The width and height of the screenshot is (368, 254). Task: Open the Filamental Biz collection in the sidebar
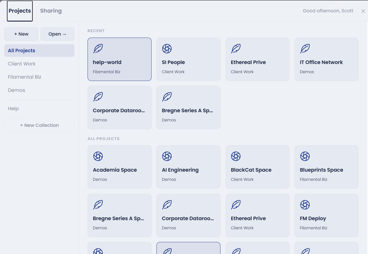tap(39, 77)
